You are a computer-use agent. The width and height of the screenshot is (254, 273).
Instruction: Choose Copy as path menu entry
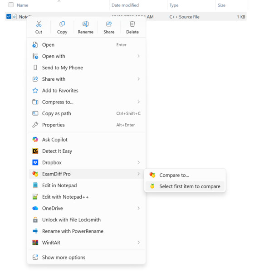87,113
